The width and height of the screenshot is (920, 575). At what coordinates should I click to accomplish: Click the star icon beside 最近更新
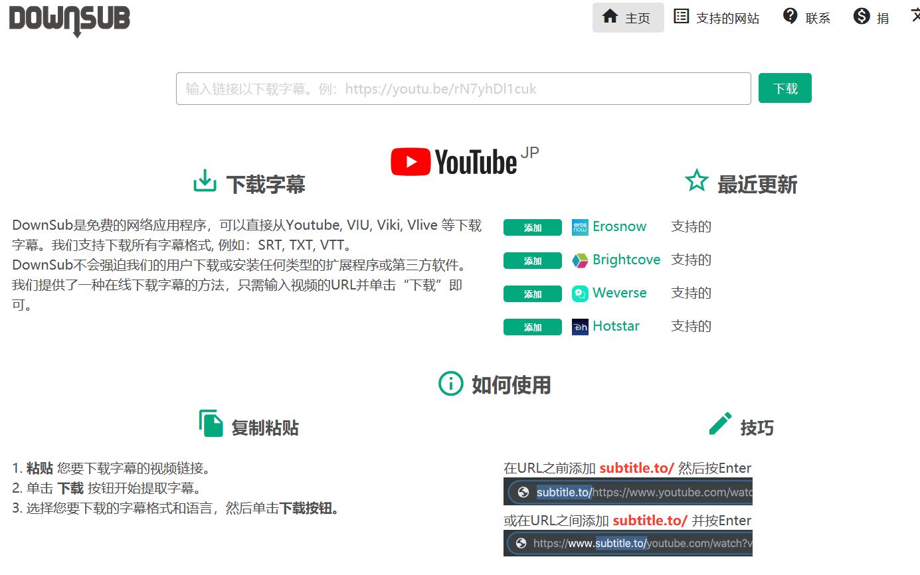point(697,180)
